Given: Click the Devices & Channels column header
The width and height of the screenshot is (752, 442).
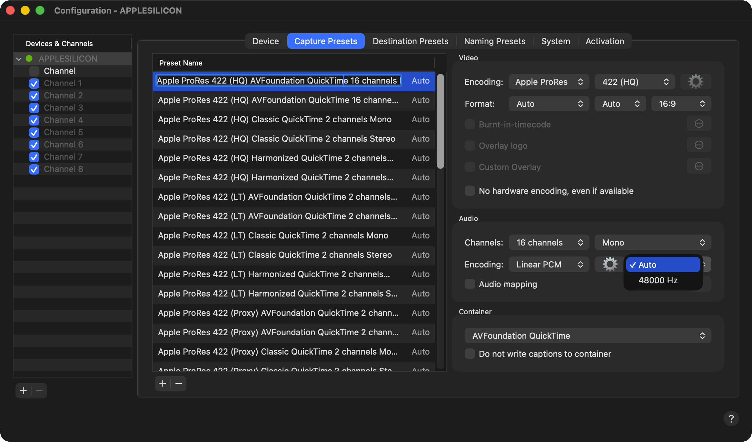Looking at the screenshot, I should coord(72,44).
